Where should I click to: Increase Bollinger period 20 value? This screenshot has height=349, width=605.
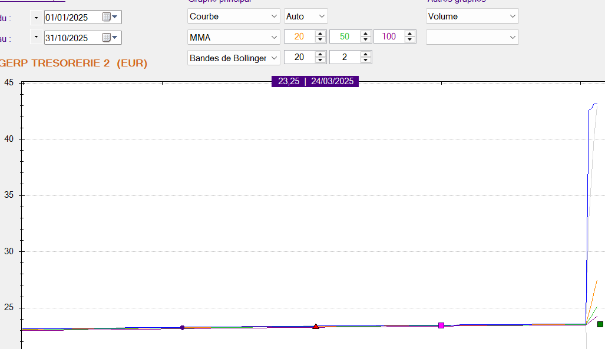pos(320,54)
